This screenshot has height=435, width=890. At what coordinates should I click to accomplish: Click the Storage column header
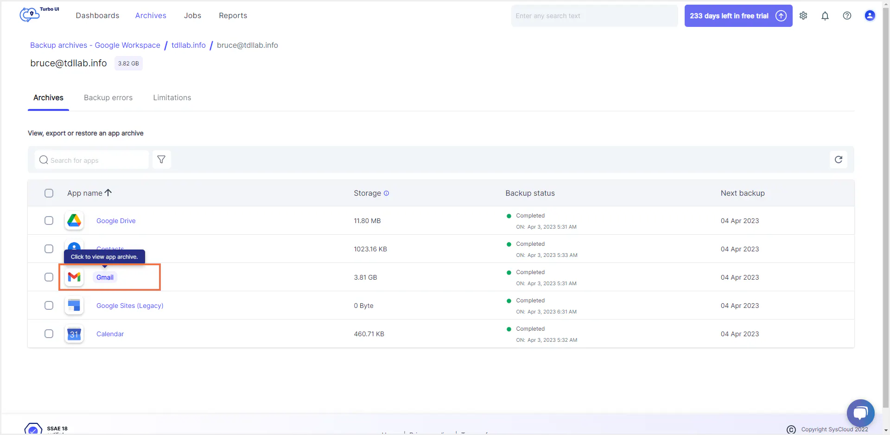(x=367, y=193)
